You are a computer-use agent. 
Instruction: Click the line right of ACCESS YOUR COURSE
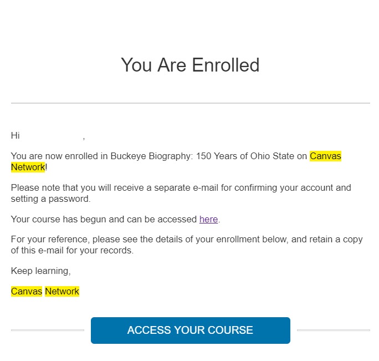334,330
